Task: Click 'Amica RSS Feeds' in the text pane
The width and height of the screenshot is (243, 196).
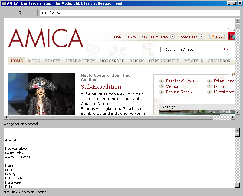Action: tap(18, 157)
